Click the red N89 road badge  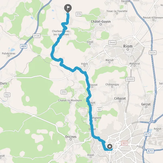point(124,143)
